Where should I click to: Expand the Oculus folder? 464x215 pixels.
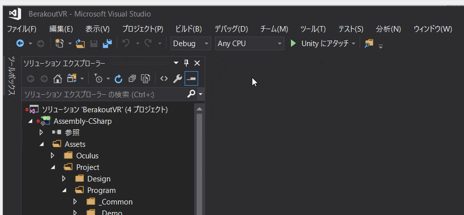click(53, 155)
